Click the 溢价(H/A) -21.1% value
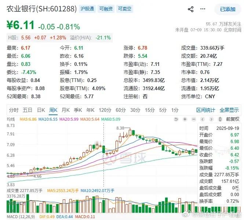This screenshot has height=220, width=244. tap(103, 38)
